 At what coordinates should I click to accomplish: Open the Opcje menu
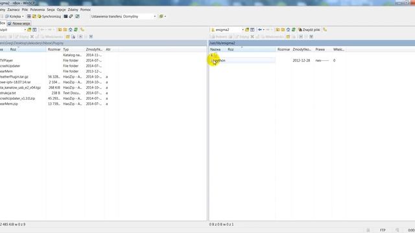click(61, 10)
